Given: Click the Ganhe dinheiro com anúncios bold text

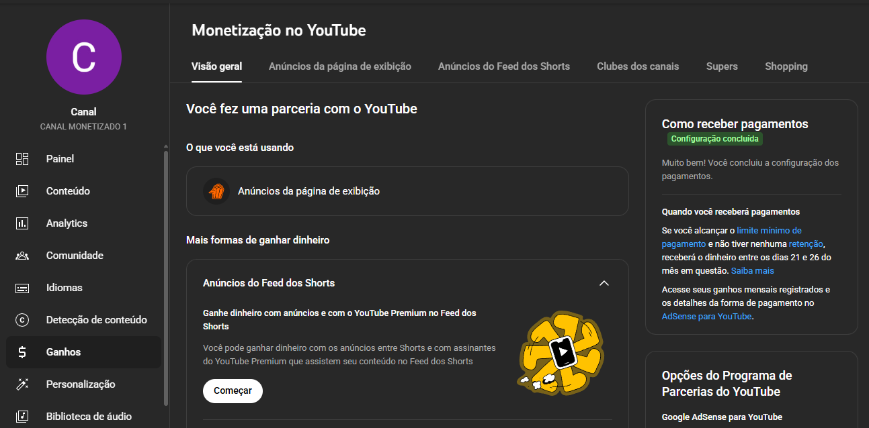Looking at the screenshot, I should pyautogui.click(x=339, y=320).
